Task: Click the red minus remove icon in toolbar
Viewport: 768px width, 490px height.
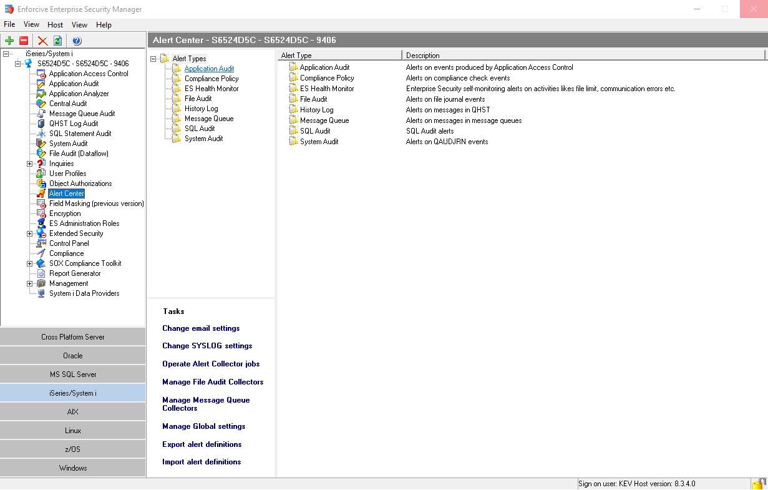Action: click(x=24, y=41)
